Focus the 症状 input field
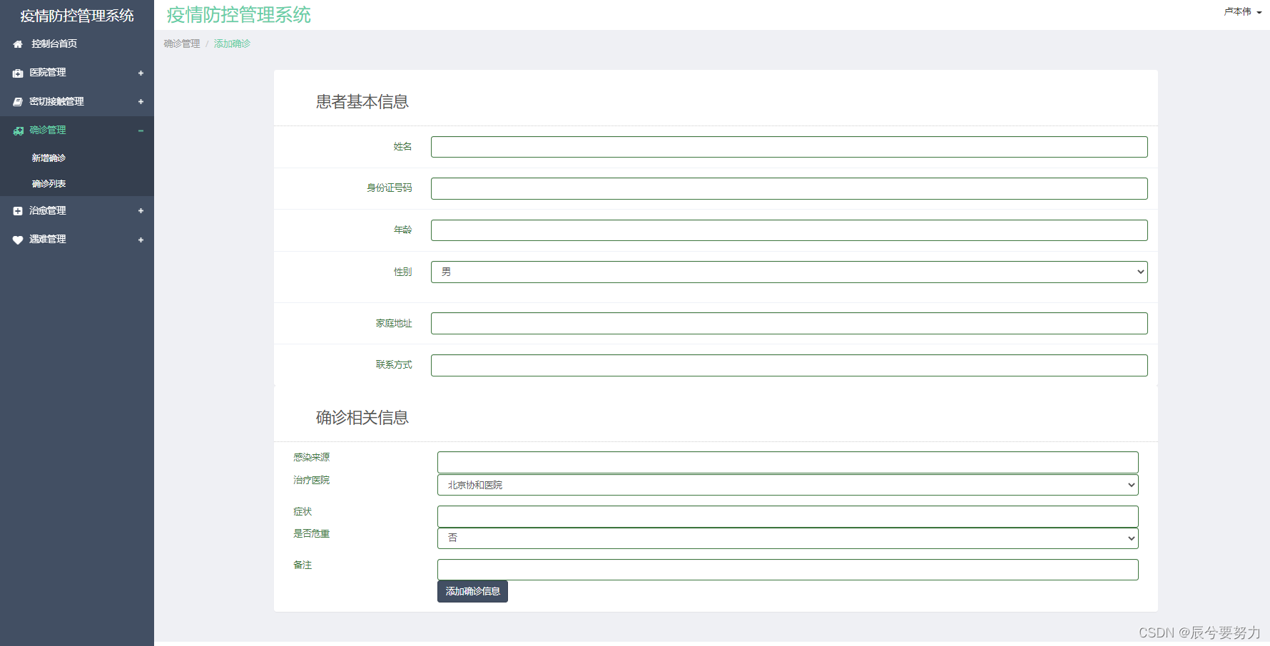Viewport: 1270px width, 646px height. [x=788, y=516]
